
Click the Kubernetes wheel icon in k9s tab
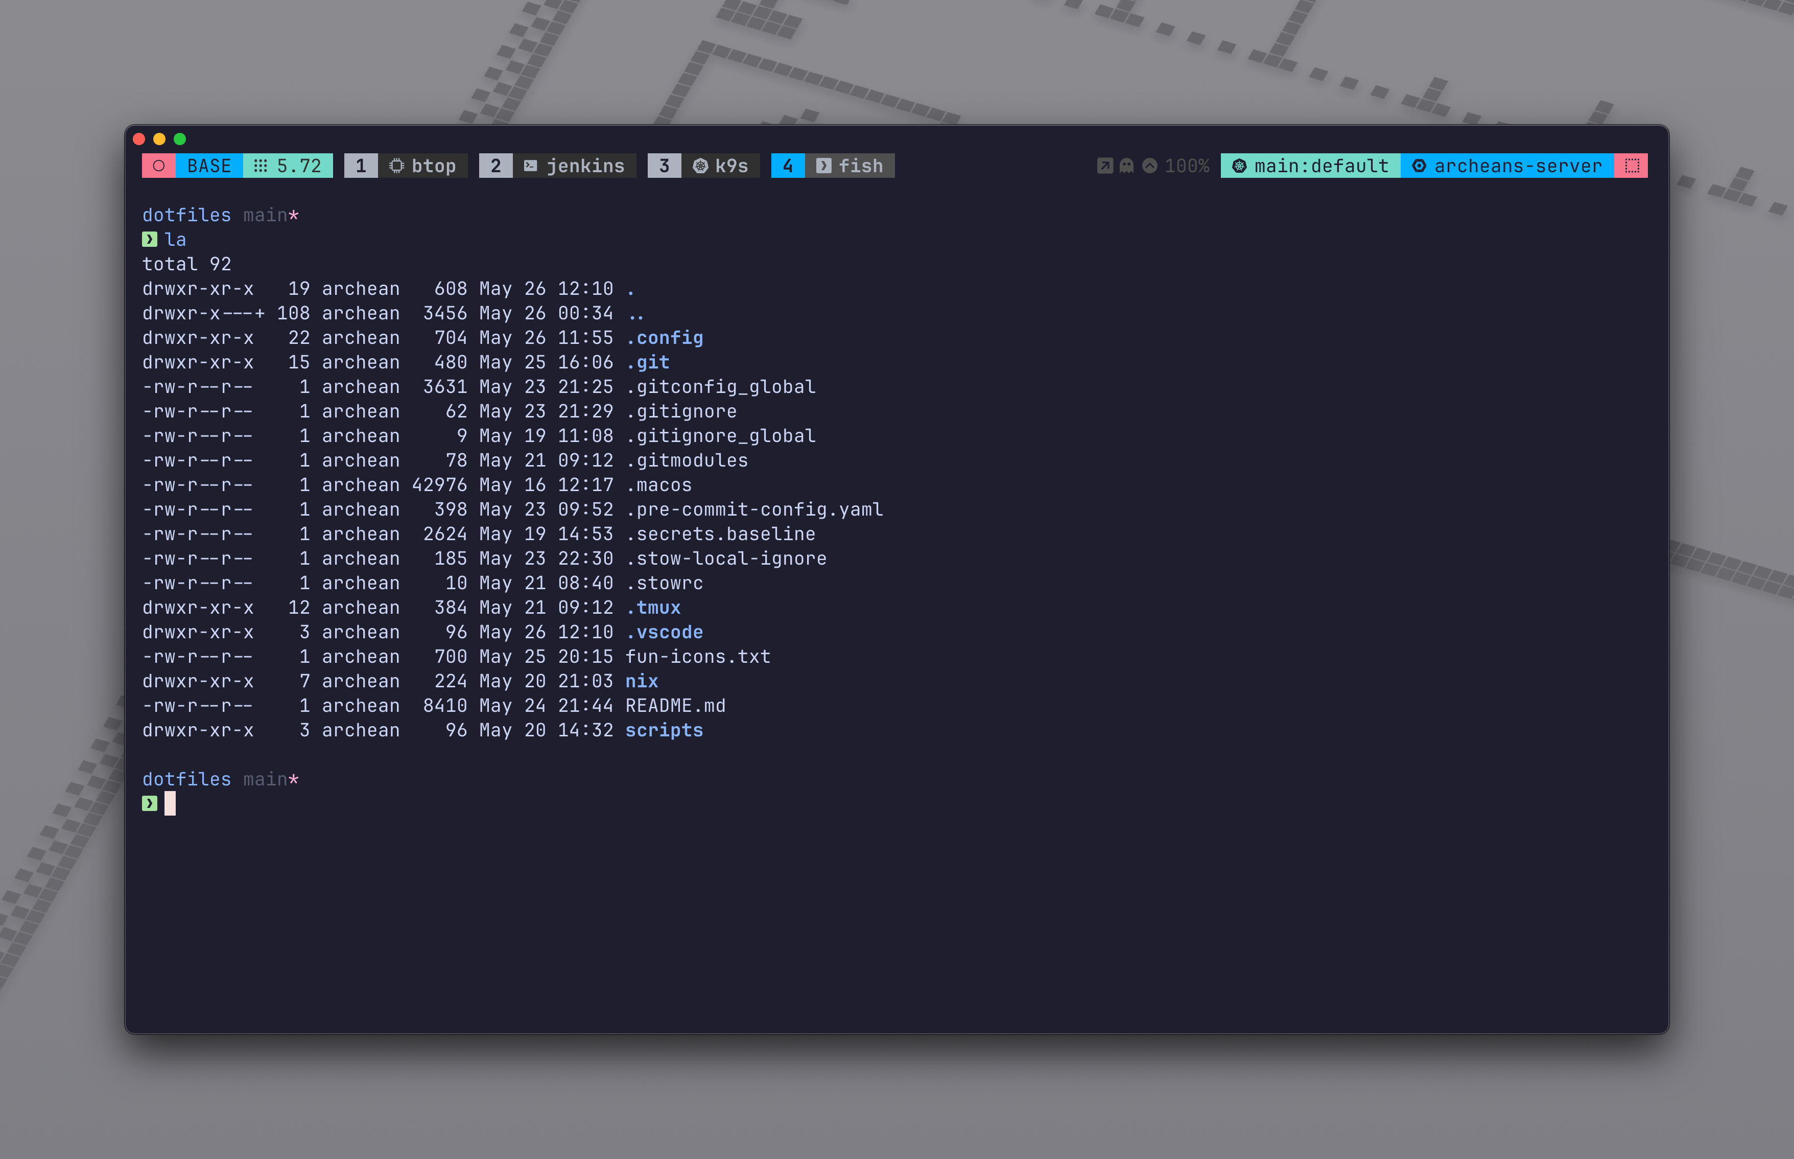pos(699,166)
